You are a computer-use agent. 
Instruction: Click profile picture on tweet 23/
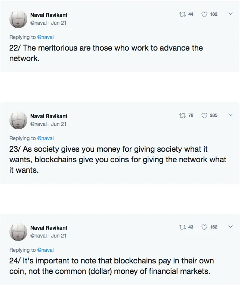[x=18, y=120]
